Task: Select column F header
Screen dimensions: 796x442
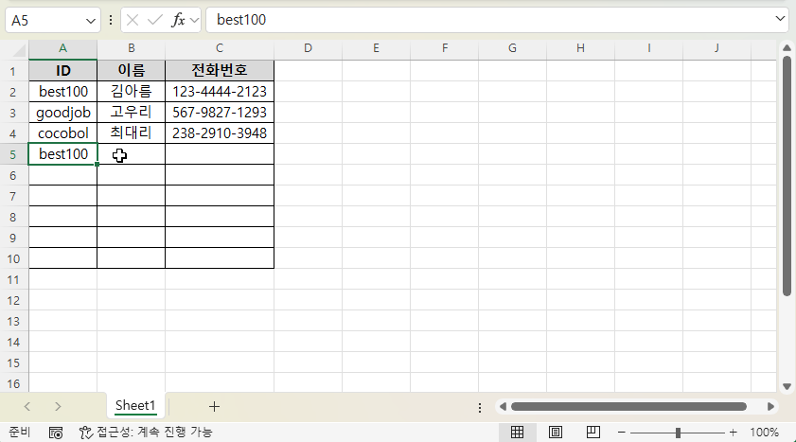Action: coord(445,48)
